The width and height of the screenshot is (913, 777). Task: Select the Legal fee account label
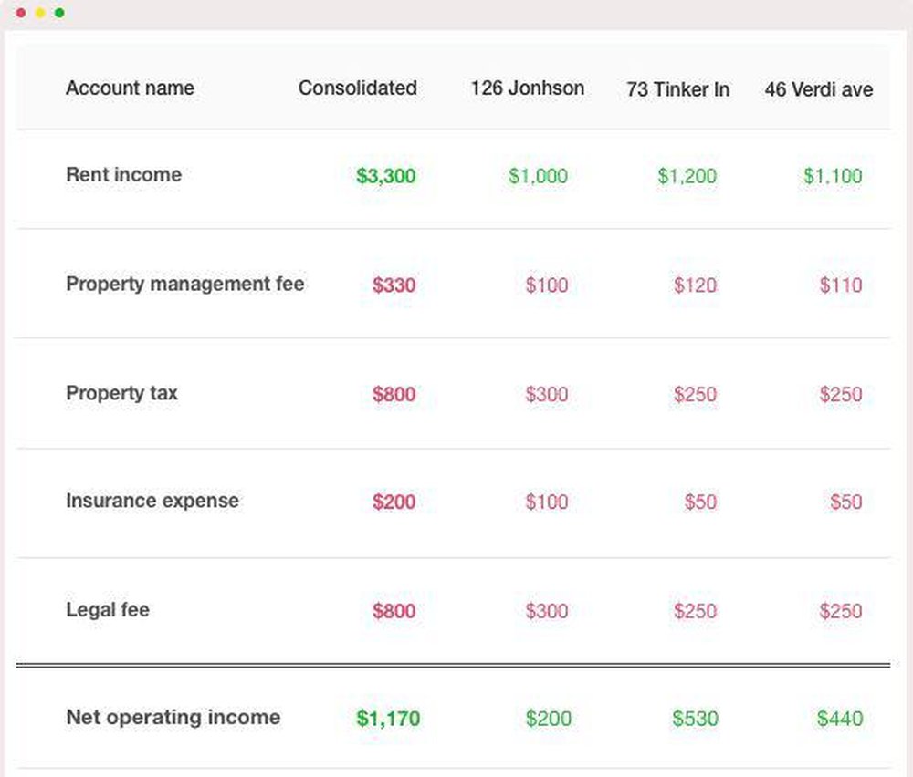point(107,610)
